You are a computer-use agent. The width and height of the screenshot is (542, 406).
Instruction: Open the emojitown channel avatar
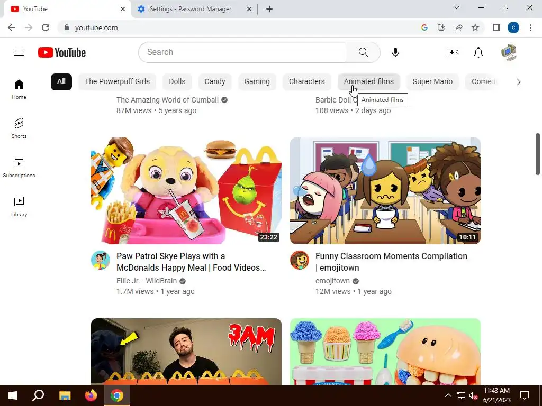[300, 260]
